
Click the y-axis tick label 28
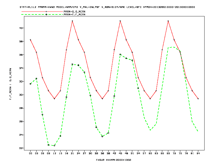[x=21, y=108]
